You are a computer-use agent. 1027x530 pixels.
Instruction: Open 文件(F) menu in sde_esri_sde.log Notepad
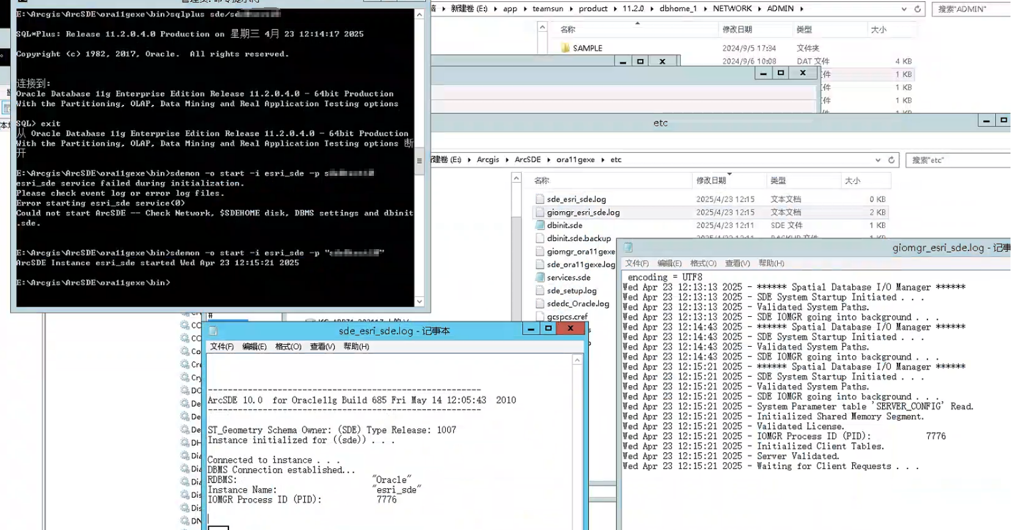point(222,347)
